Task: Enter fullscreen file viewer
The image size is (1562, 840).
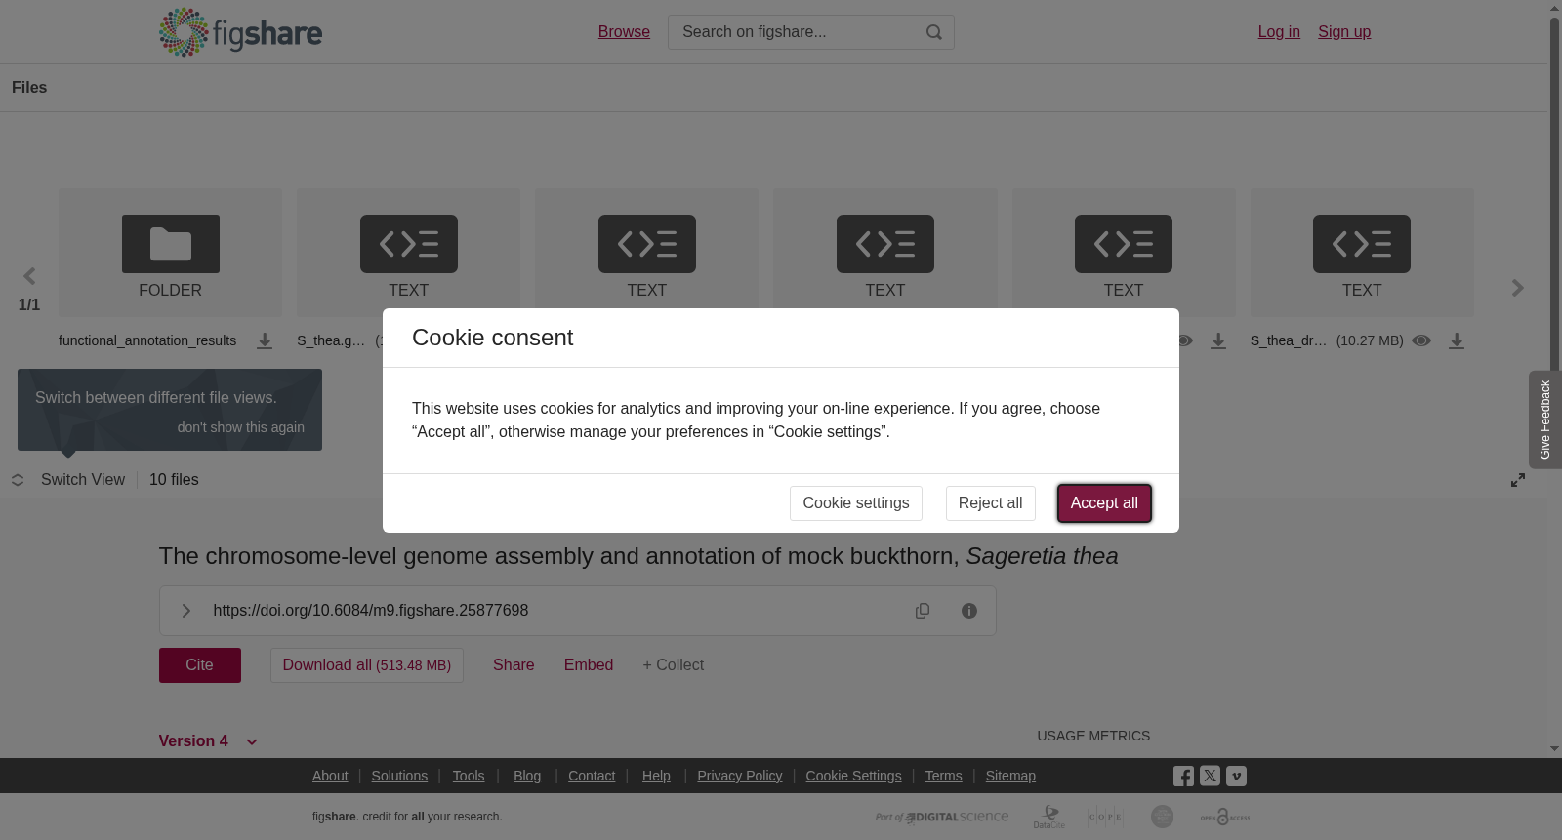Action: [x=1518, y=480]
